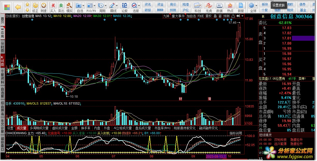Toggle 复权 price adjustment
Screen dimensions: 317x161
pyautogui.click(x=208, y=16)
